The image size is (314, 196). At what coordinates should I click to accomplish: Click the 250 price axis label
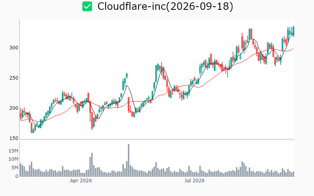[14, 78]
